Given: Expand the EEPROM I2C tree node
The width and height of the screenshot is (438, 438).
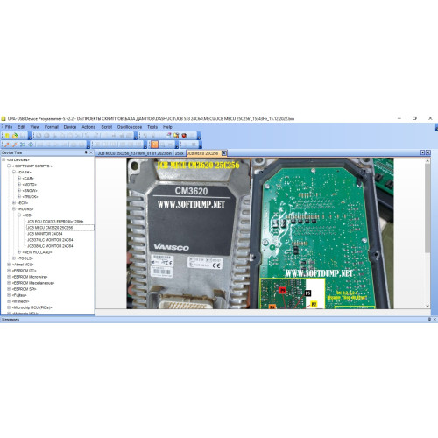Looking at the screenshot, I should [x=9, y=271].
